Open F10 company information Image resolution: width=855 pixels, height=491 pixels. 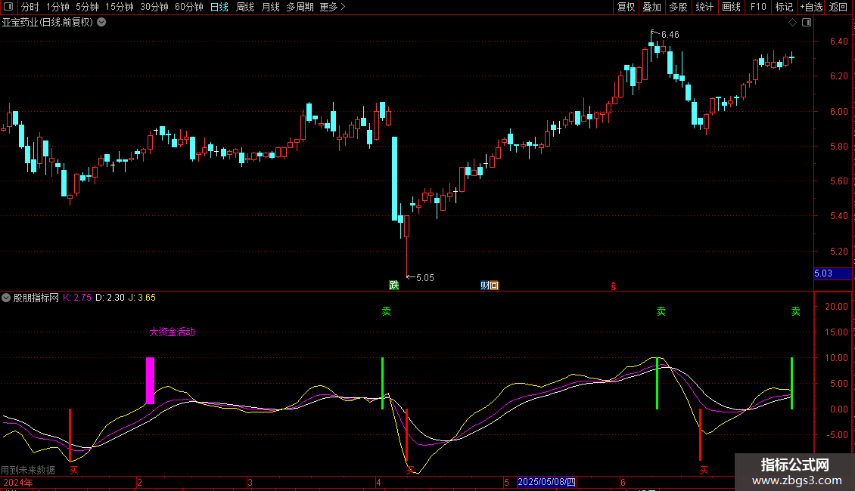tap(758, 7)
